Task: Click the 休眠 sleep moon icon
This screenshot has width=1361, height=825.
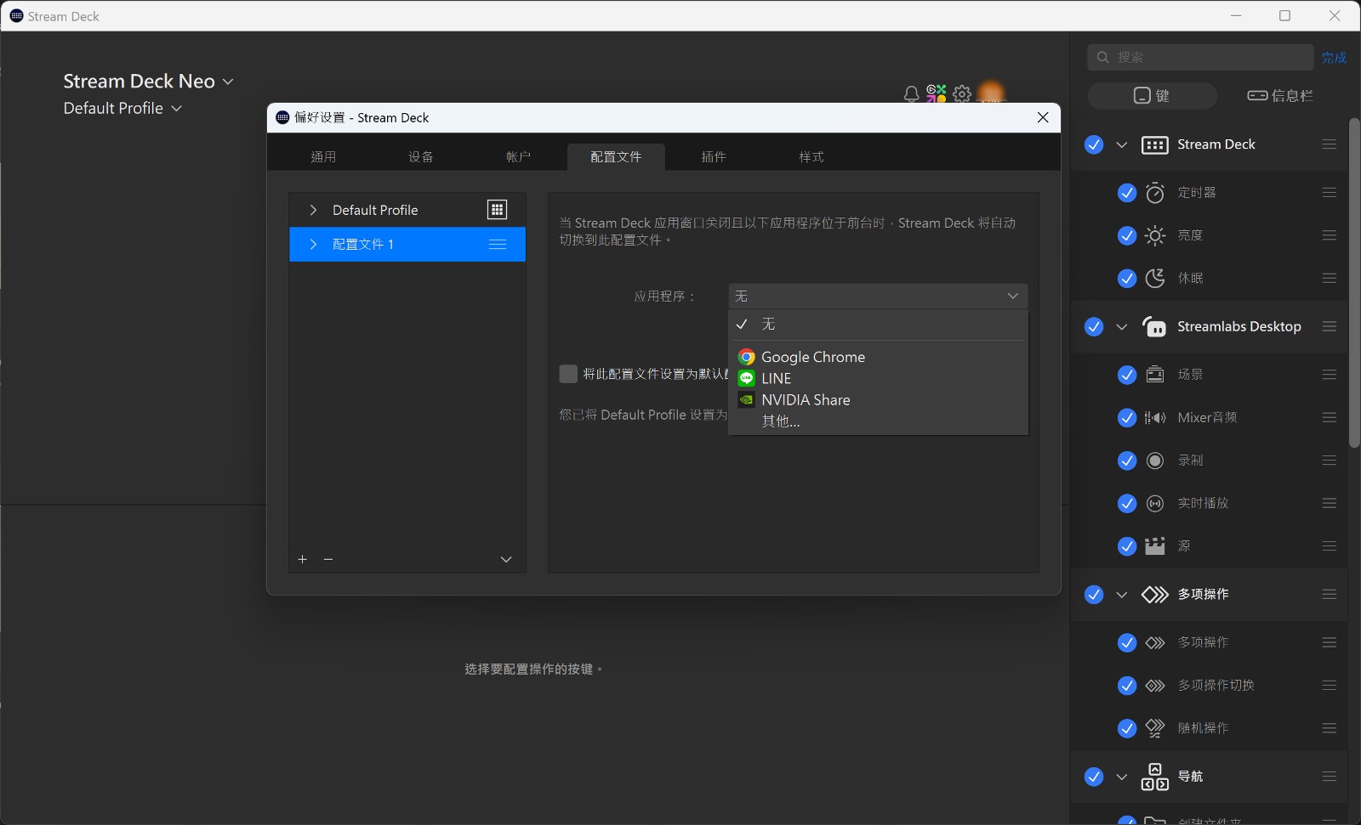Action: (x=1155, y=278)
